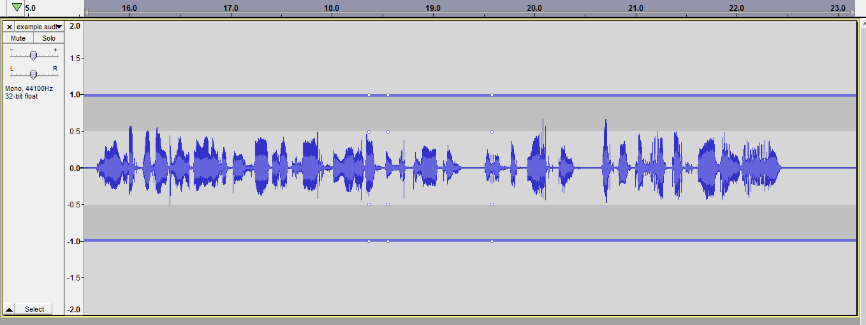Click the 'Mono, 44100Hz' track info text

pos(29,89)
